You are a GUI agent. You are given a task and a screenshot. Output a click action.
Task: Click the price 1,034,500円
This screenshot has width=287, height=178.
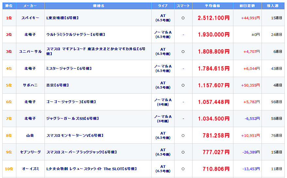coord(213,119)
